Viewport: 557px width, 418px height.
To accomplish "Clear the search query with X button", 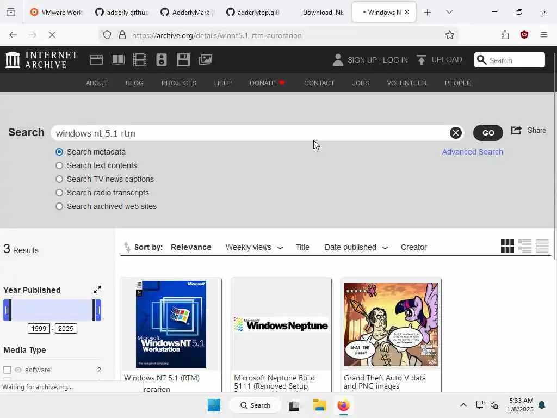I will 455,133.
